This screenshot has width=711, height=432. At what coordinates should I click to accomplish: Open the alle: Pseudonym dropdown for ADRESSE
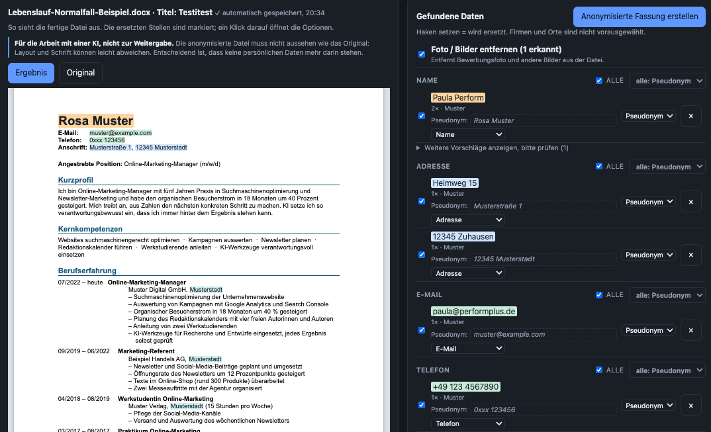click(667, 167)
